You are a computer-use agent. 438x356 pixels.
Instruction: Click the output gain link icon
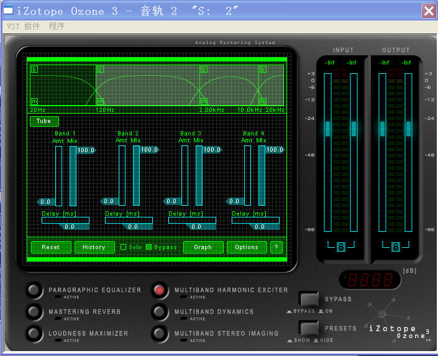pos(396,246)
